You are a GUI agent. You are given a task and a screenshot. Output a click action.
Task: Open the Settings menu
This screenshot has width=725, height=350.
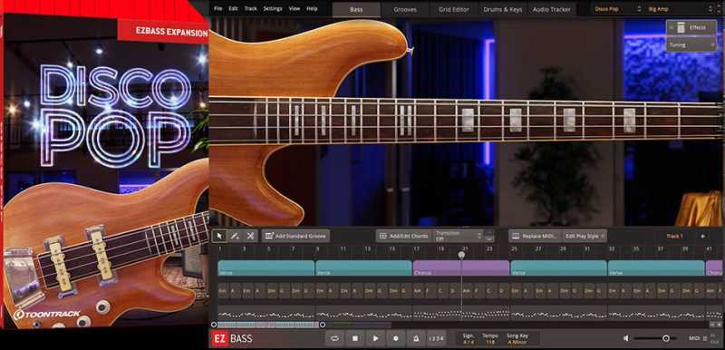click(273, 8)
